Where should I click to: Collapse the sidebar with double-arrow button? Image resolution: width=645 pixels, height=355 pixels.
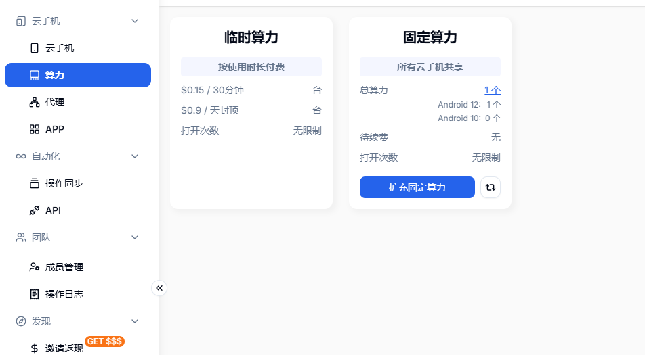click(159, 288)
